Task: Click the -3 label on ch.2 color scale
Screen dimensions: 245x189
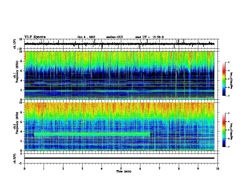Action: coord(228,113)
